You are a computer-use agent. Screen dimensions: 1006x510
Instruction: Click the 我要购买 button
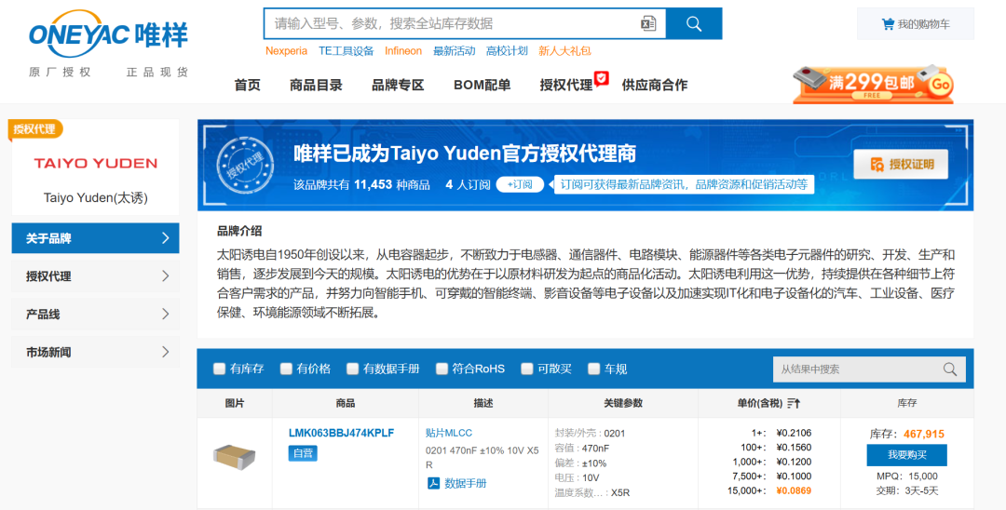906,455
